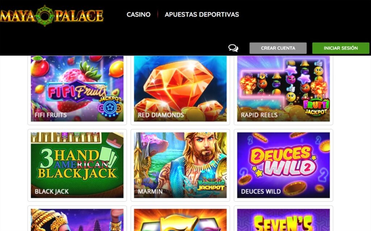This screenshot has width=371, height=231.
Task: Open the live chat bubble icon
Action: [x=233, y=48]
